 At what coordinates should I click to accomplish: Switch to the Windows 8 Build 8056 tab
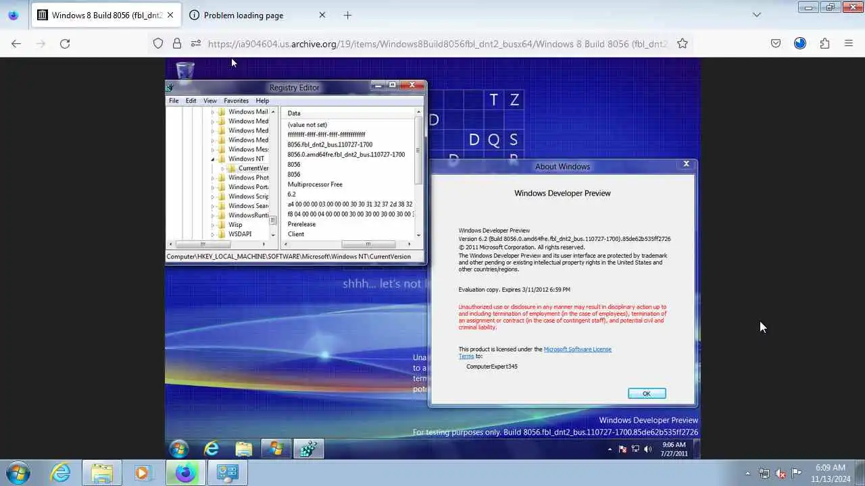[x=105, y=15]
